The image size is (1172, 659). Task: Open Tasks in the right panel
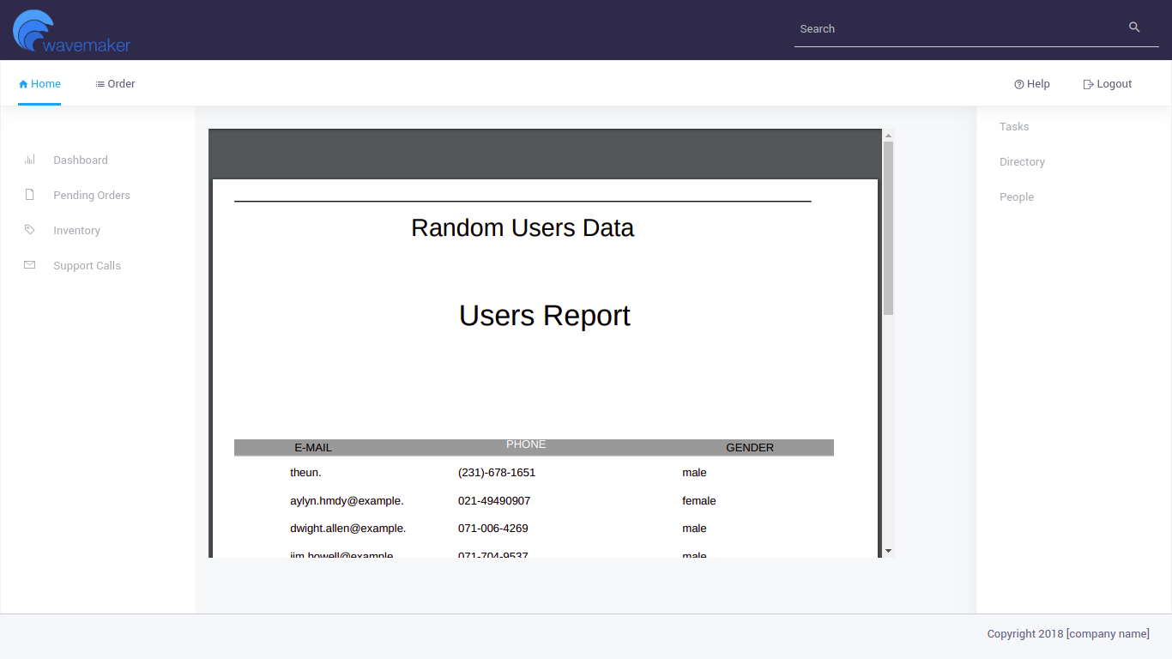click(x=1014, y=127)
